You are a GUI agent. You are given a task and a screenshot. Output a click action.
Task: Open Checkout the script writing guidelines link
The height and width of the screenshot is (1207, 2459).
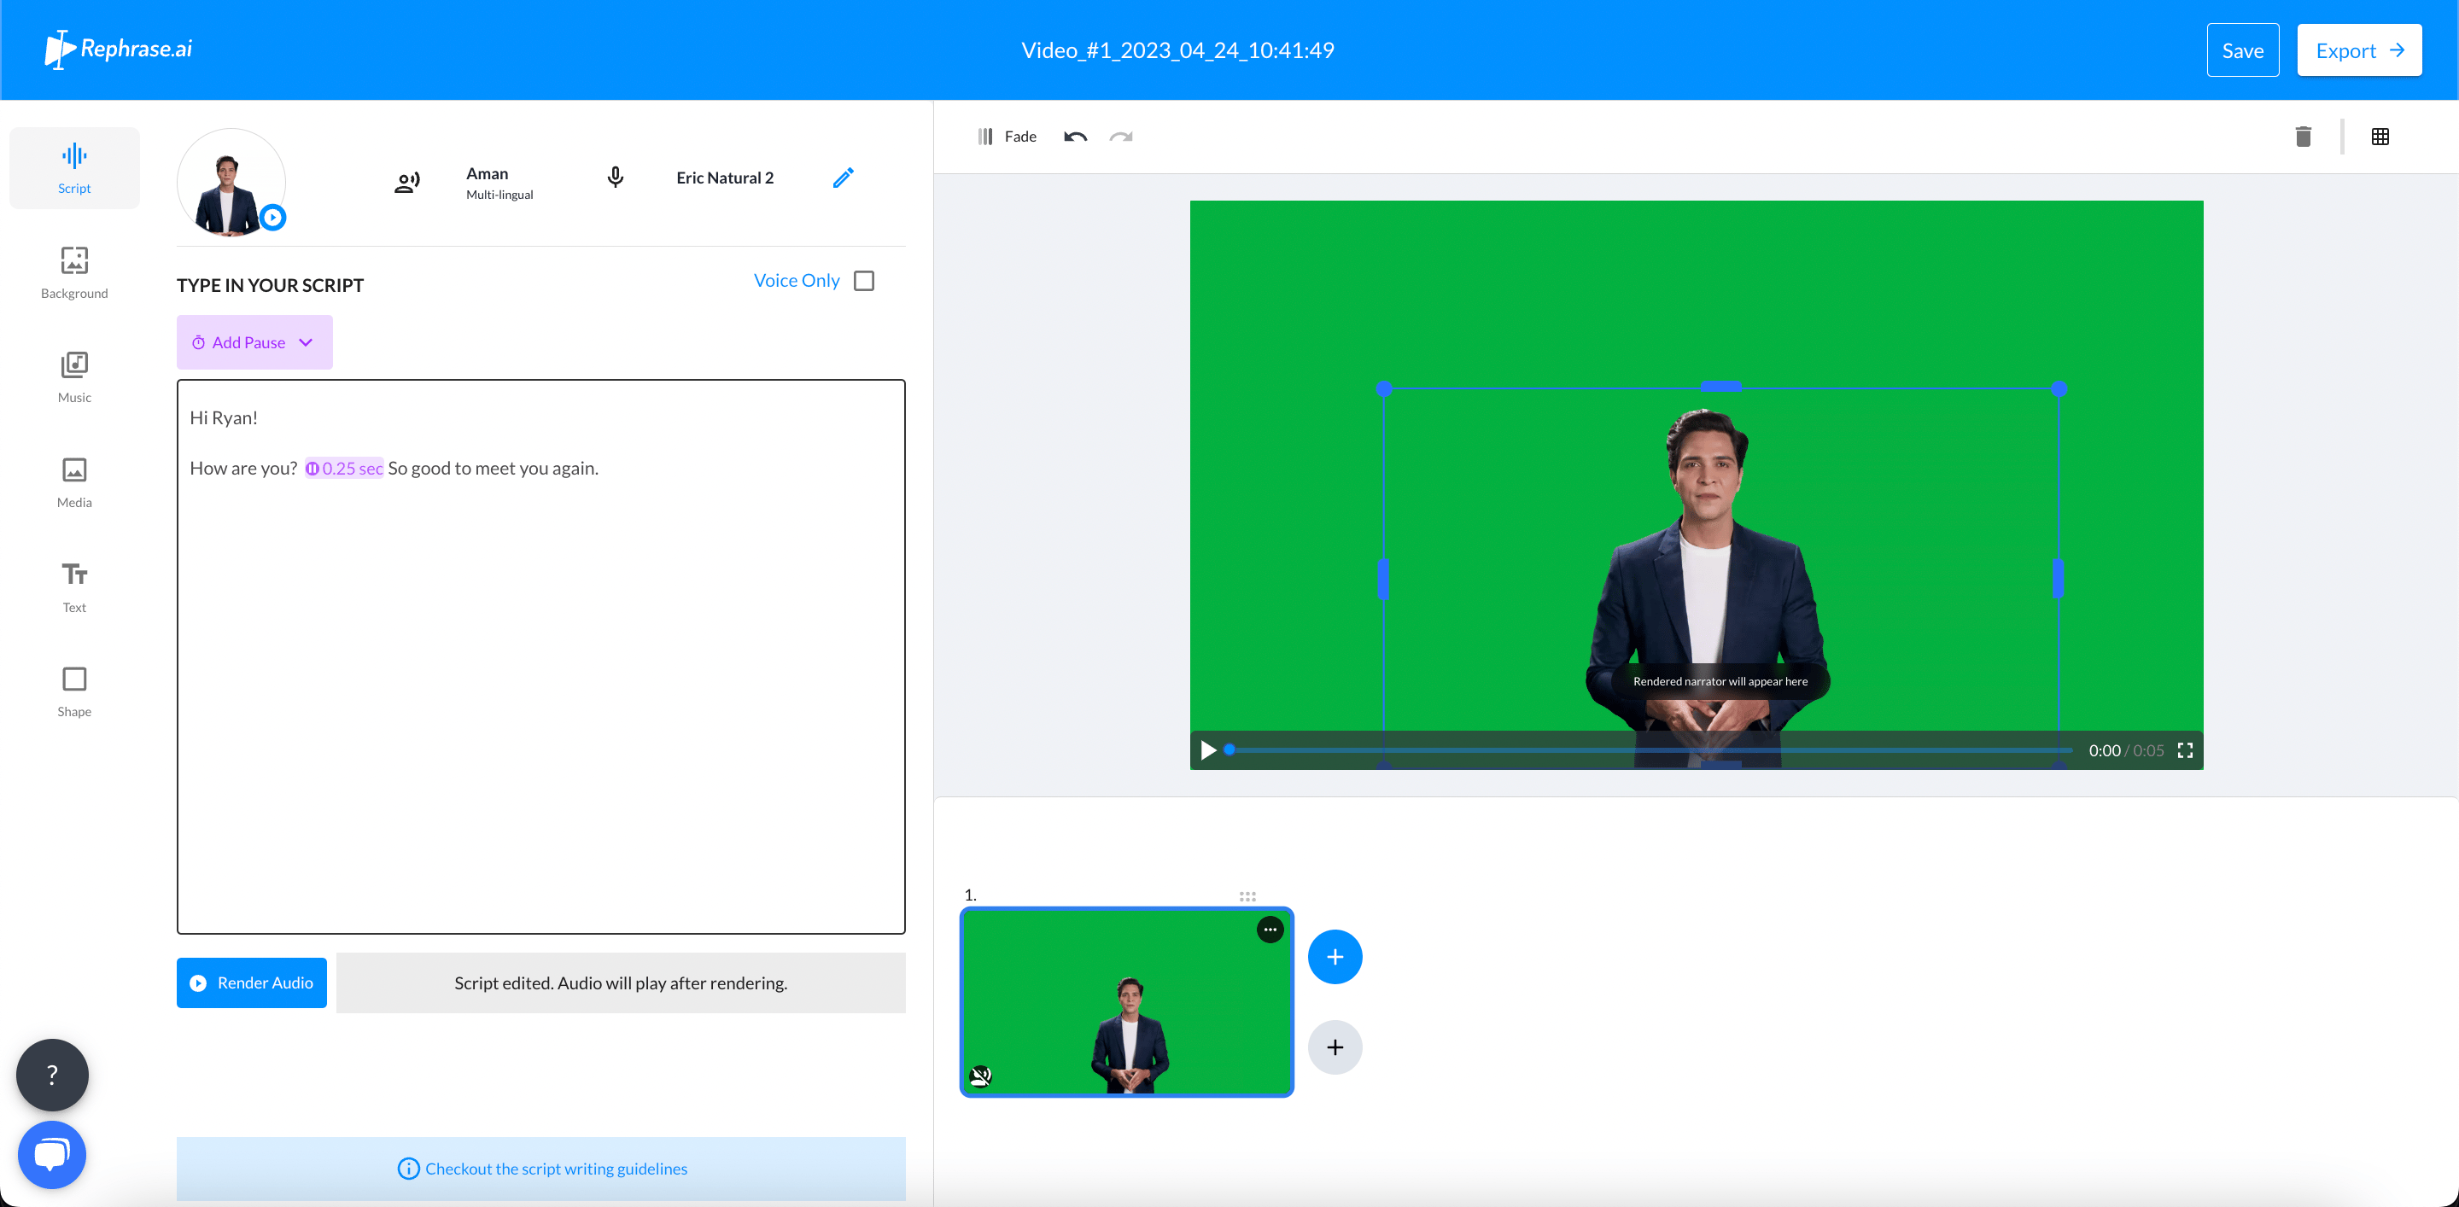point(541,1168)
